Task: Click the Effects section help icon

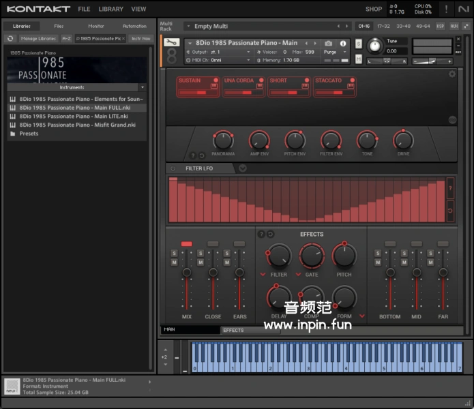Action: click(261, 234)
